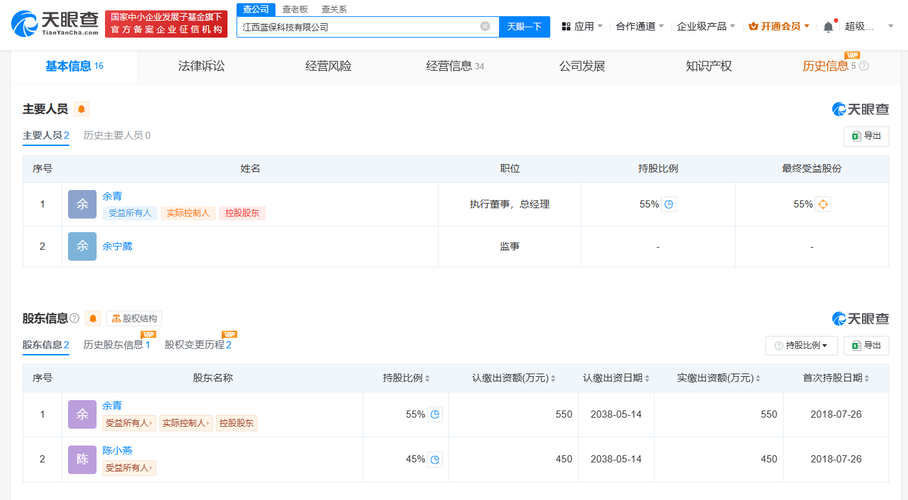The width and height of the screenshot is (908, 500).
Task: Expand the 合作通道 menu
Action: click(640, 27)
